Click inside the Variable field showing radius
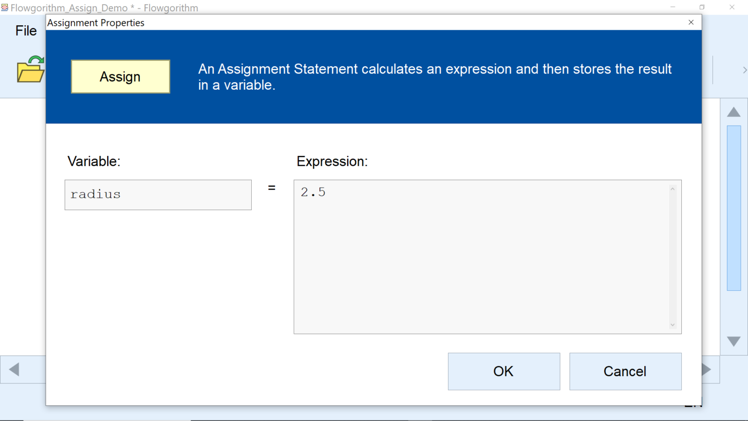This screenshot has width=748, height=421. coord(158,194)
